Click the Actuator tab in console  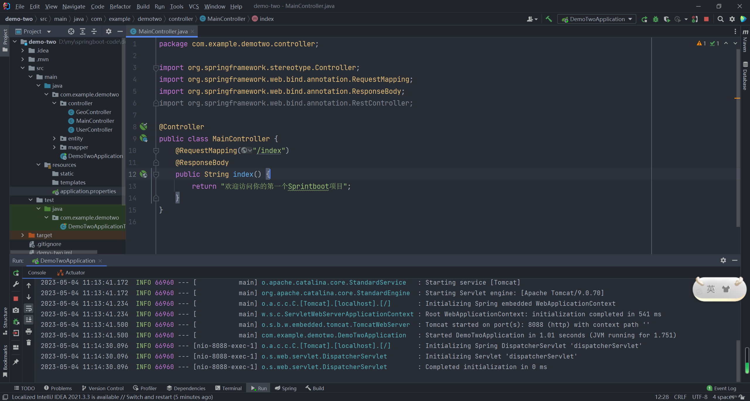click(x=74, y=272)
